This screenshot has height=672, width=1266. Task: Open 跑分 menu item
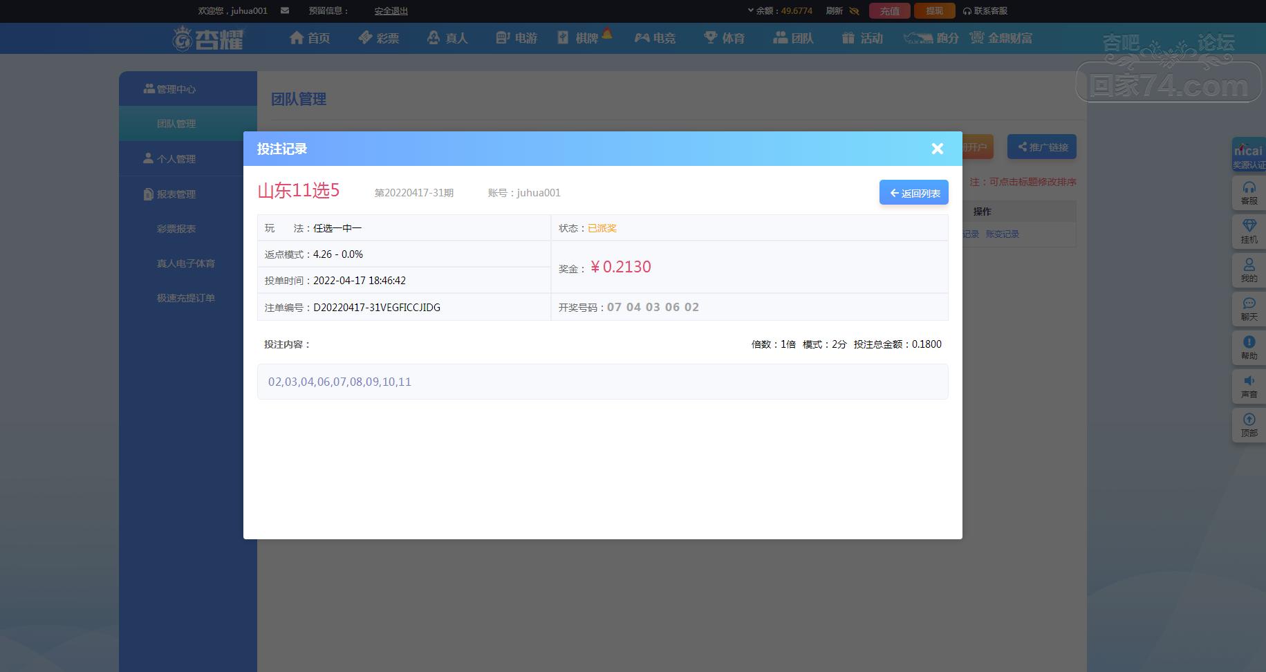931,38
